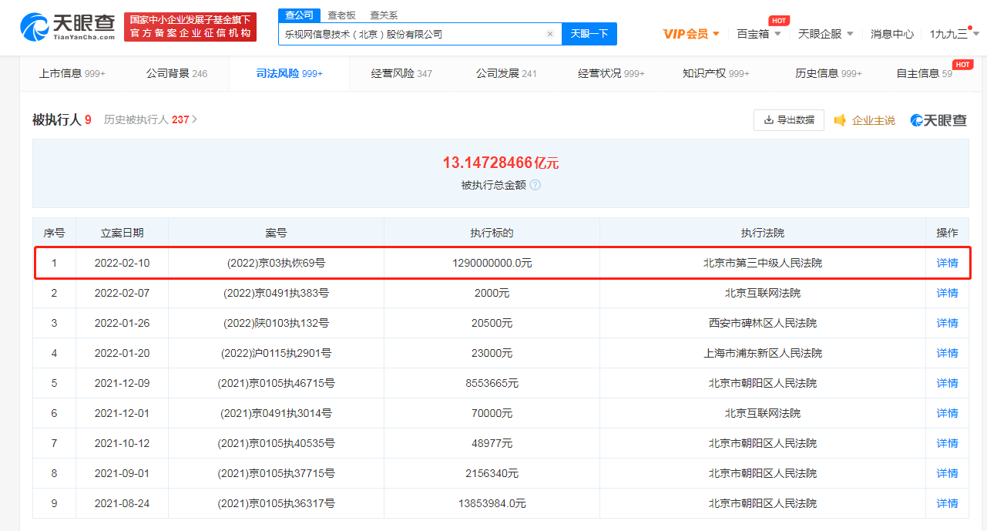
Task: Open 百宝箱 dropdown menu
Action: [759, 34]
